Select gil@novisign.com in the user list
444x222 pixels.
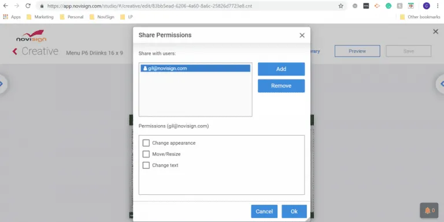point(195,69)
